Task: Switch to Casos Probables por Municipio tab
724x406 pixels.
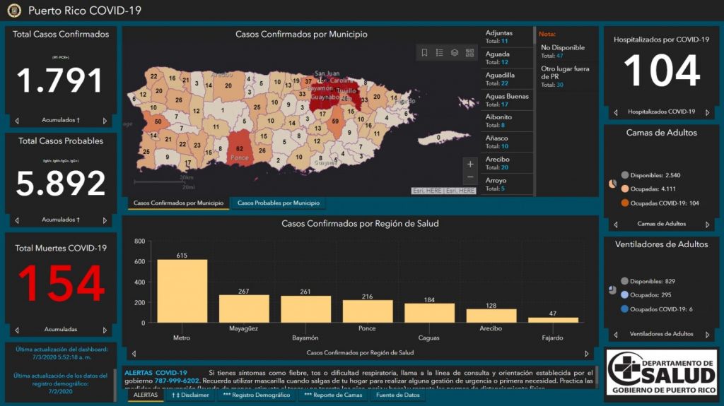Action: 278,203
